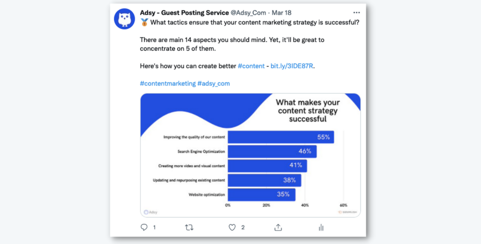Click the 55% content quality bar

281,137
